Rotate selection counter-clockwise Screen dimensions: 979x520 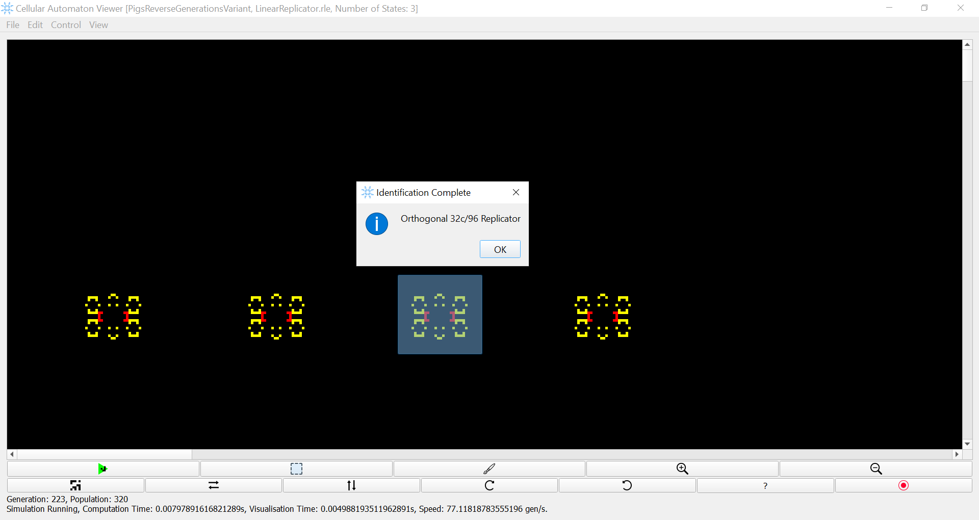point(627,485)
